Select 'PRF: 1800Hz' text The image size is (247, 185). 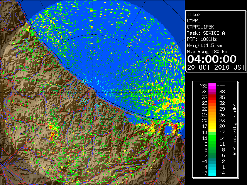[201, 39]
